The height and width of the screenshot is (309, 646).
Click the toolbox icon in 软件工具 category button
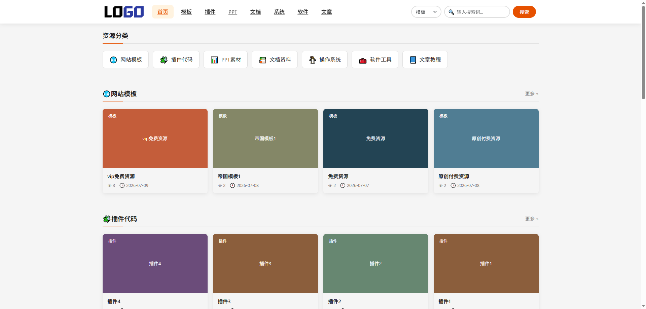click(363, 60)
